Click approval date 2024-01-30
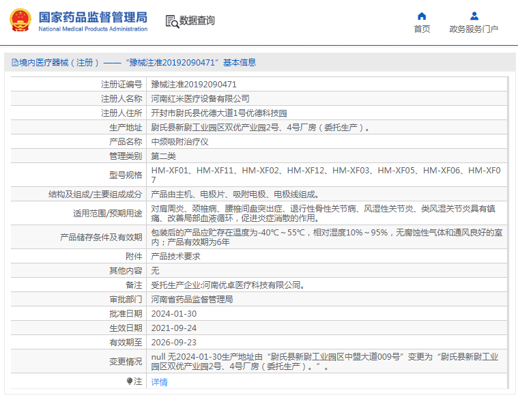The height and width of the screenshot is (402, 518). [174, 314]
